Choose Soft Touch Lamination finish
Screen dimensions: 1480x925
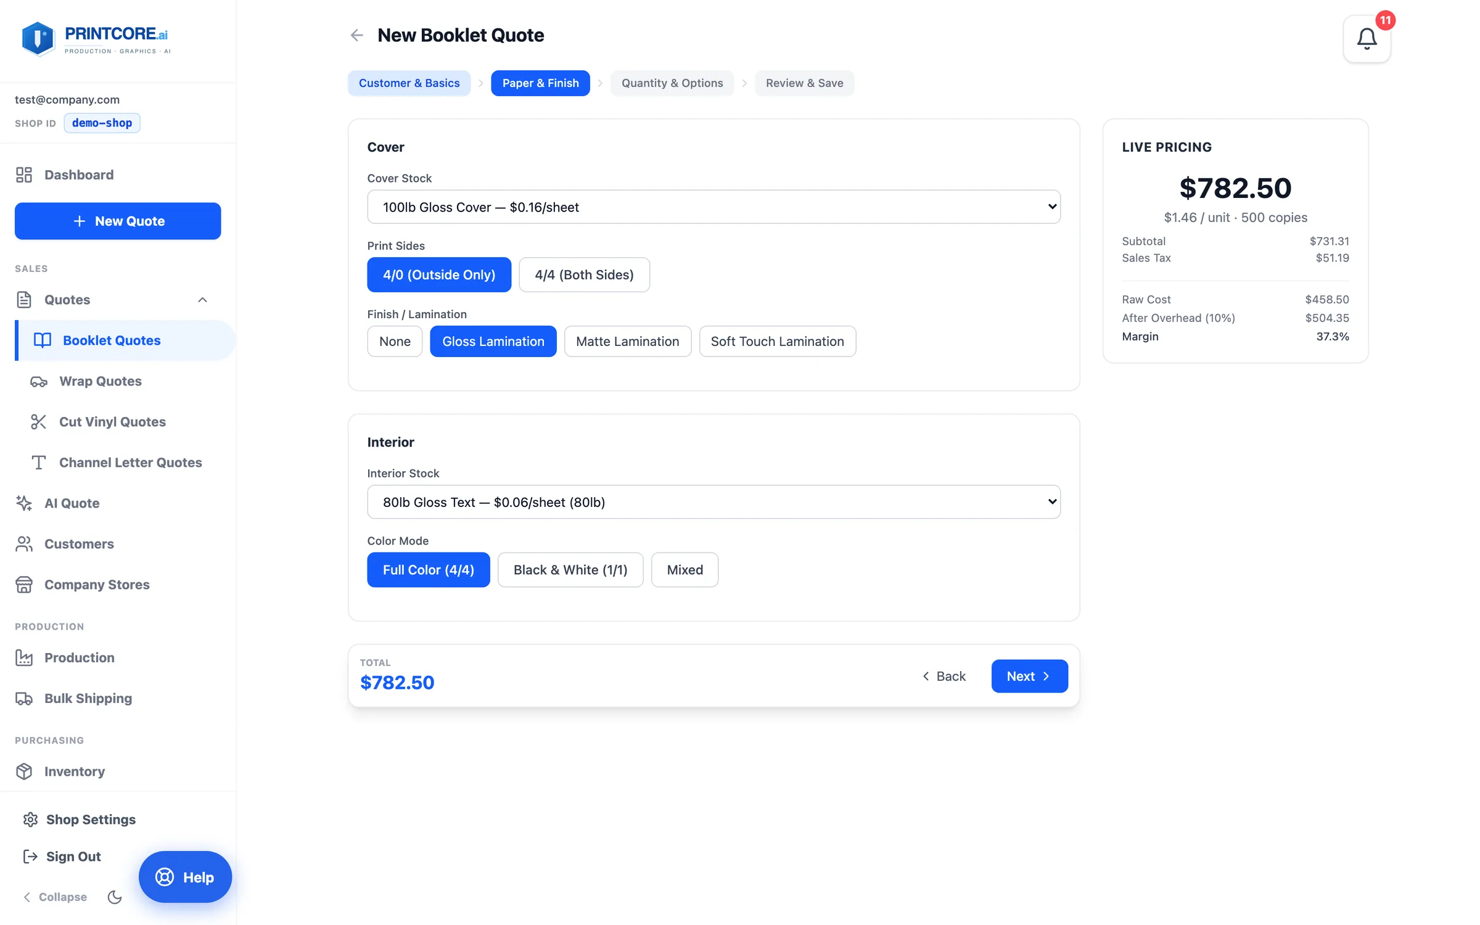click(x=778, y=342)
